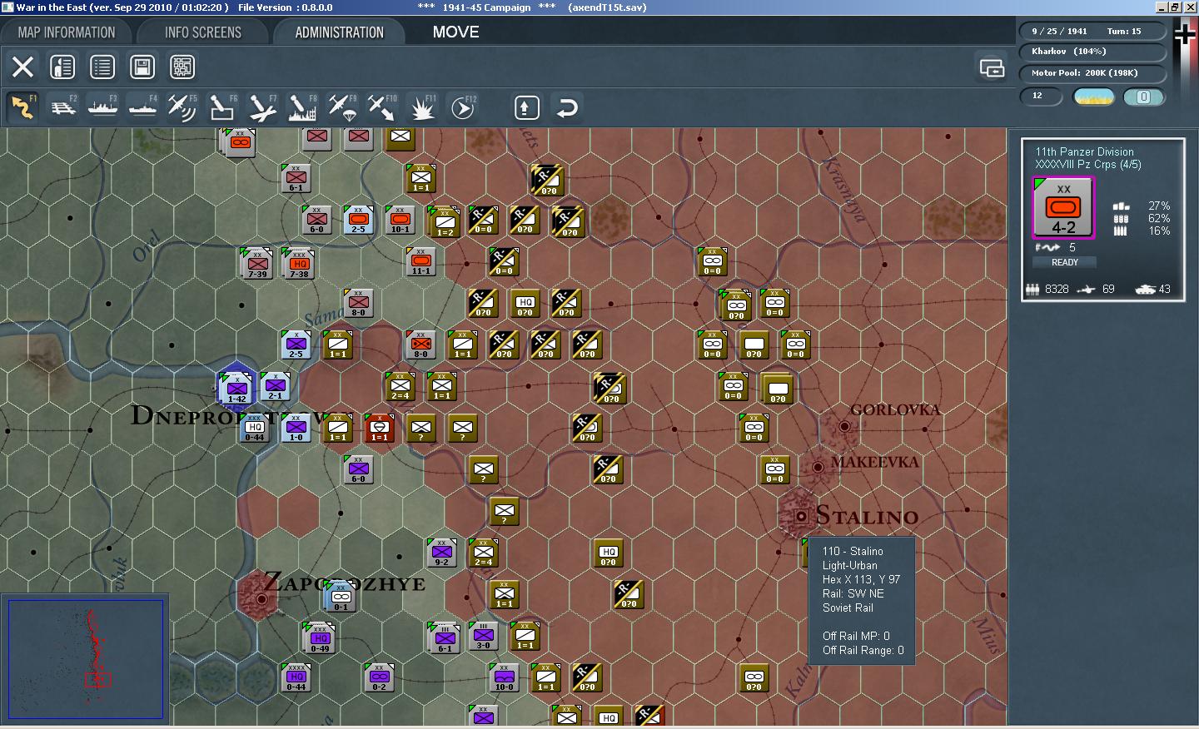Select the F5 air recon mode
This screenshot has height=729, width=1199.
click(x=182, y=107)
